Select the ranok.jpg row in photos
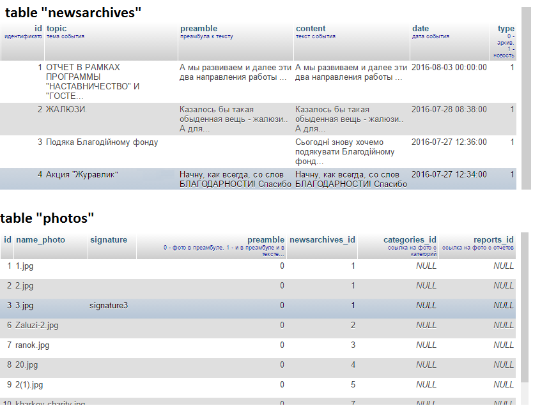Screen dimensions: 533x406 (32, 345)
